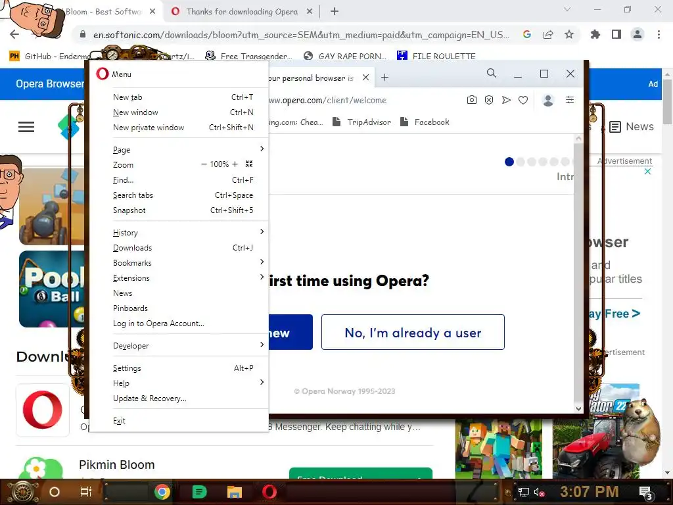Expand the Help submenu

click(x=189, y=383)
